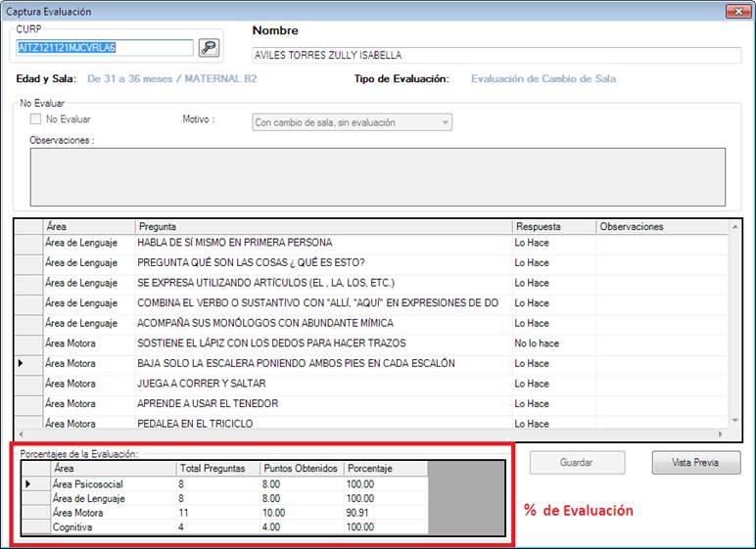Click the Pregunta column header
756x549 pixels.
(x=324, y=226)
